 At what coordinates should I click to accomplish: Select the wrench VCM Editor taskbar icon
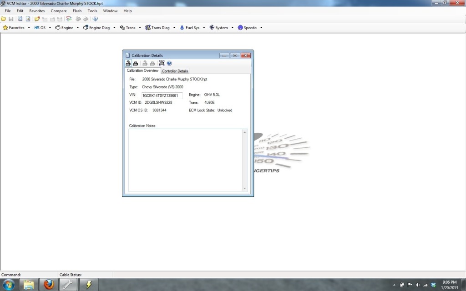pyautogui.click(x=68, y=285)
